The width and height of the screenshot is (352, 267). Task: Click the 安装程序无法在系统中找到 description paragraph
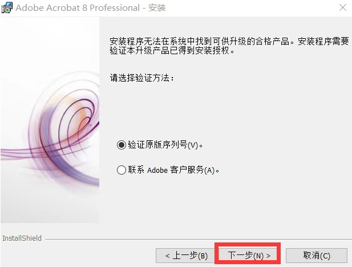(x=229, y=46)
